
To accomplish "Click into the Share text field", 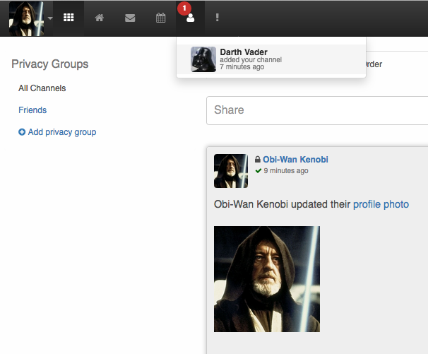I will point(318,110).
